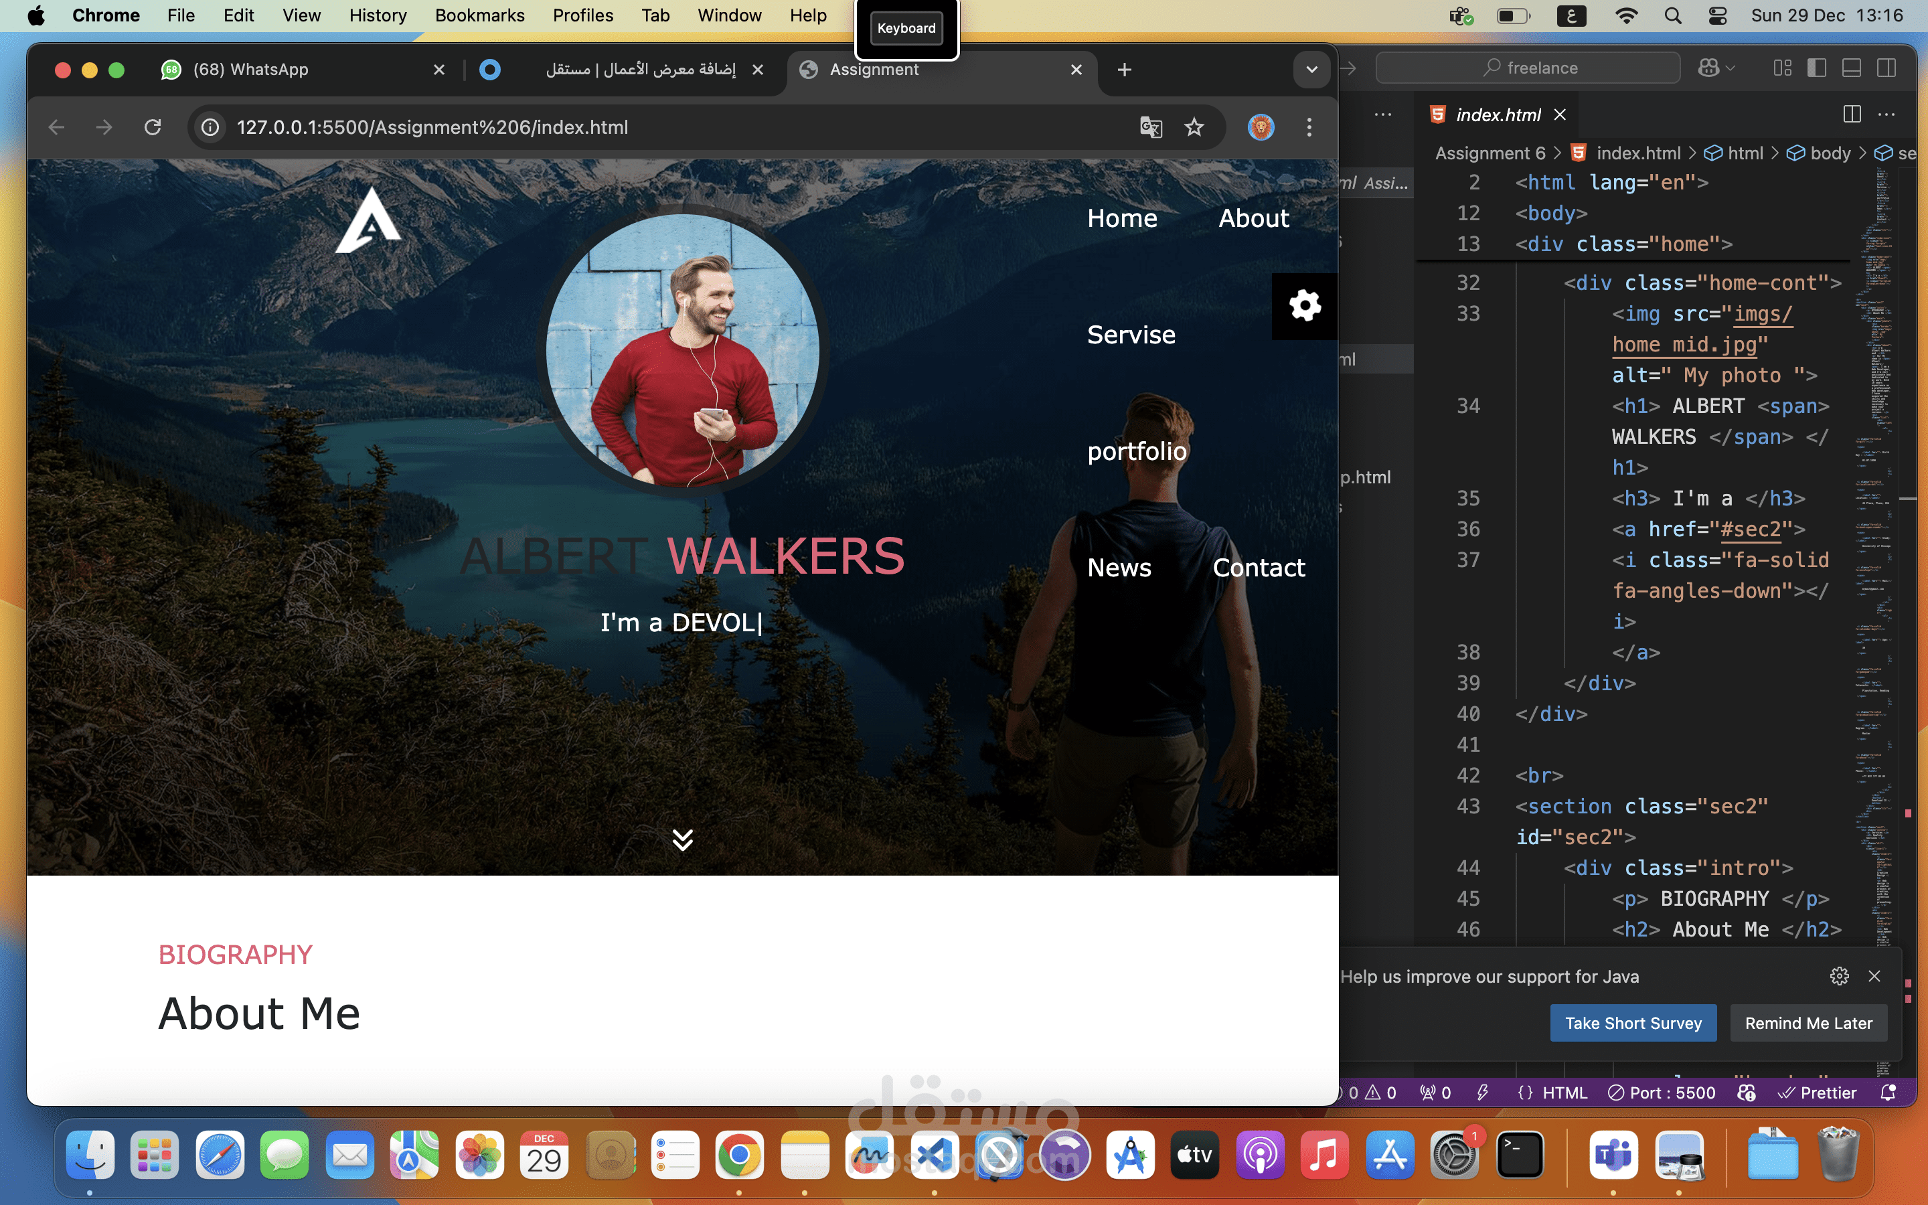
Task: Open a new Chrome tab
Action: [1124, 70]
